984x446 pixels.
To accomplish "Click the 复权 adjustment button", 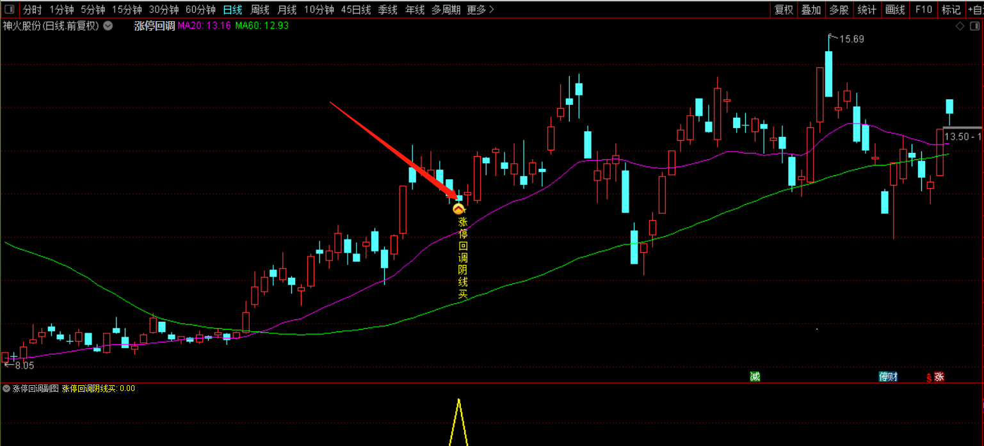I will click(784, 10).
